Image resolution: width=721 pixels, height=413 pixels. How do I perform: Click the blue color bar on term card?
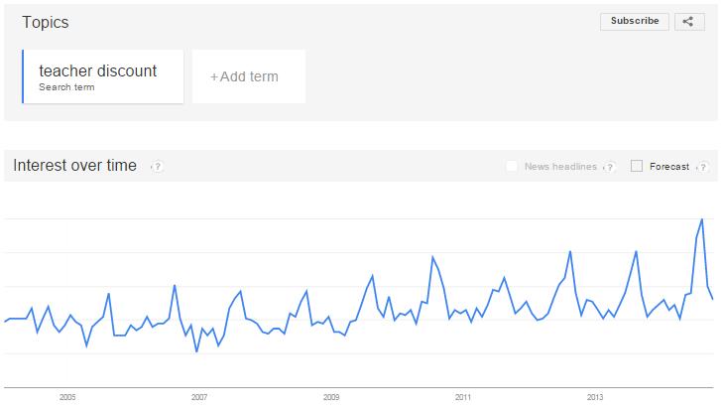tap(23, 76)
